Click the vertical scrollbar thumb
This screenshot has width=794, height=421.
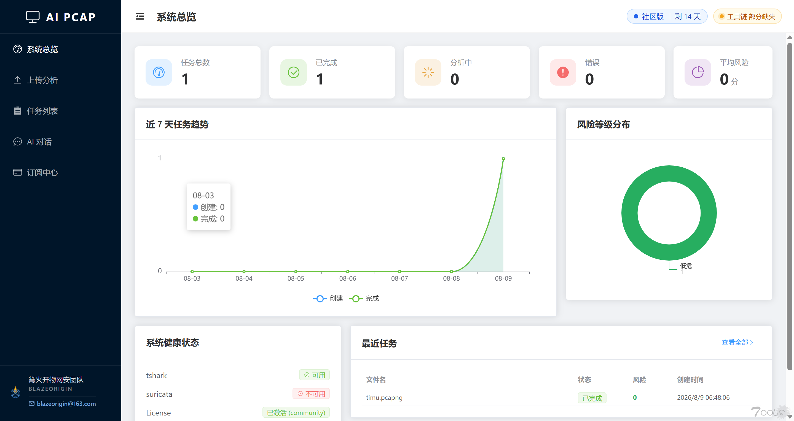tap(789, 206)
